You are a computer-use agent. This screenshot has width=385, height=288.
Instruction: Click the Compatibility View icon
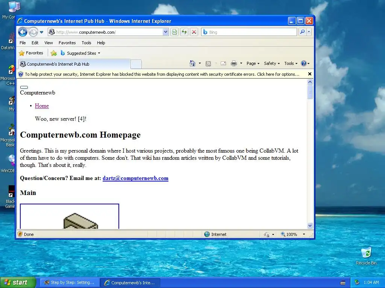174,32
